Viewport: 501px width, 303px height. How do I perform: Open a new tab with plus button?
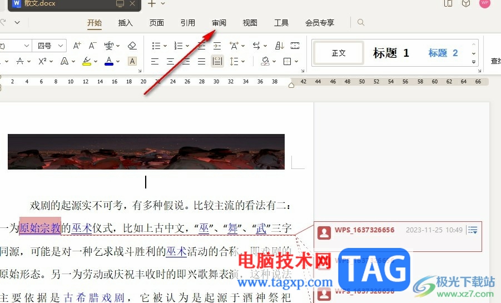tap(152, 3)
